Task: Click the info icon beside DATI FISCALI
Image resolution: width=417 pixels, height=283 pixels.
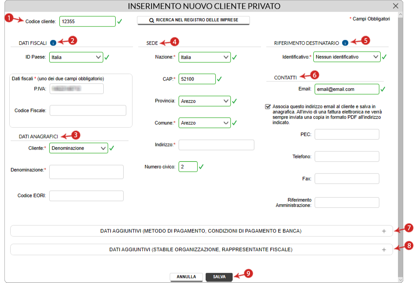Action: point(53,43)
